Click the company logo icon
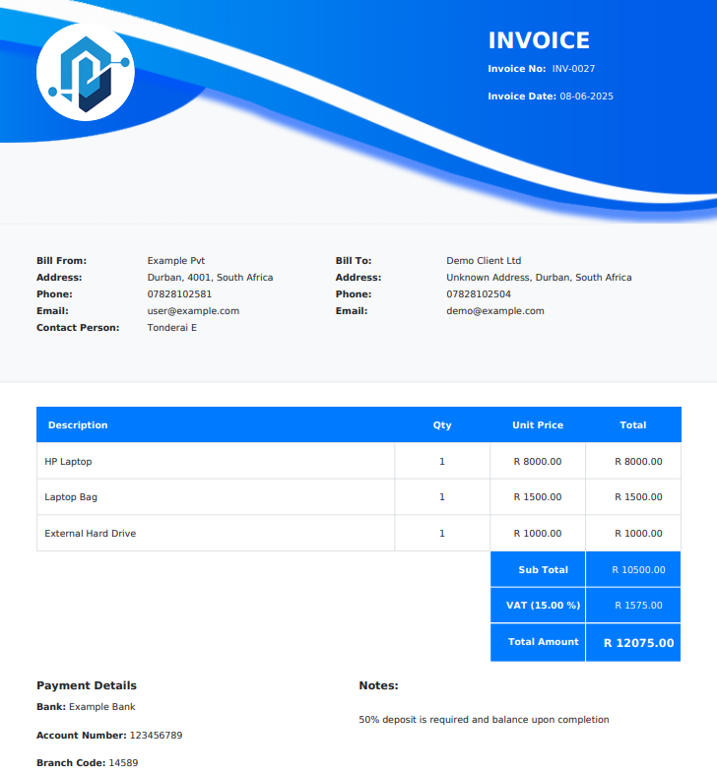Image resolution: width=717 pixels, height=775 pixels. [x=86, y=72]
